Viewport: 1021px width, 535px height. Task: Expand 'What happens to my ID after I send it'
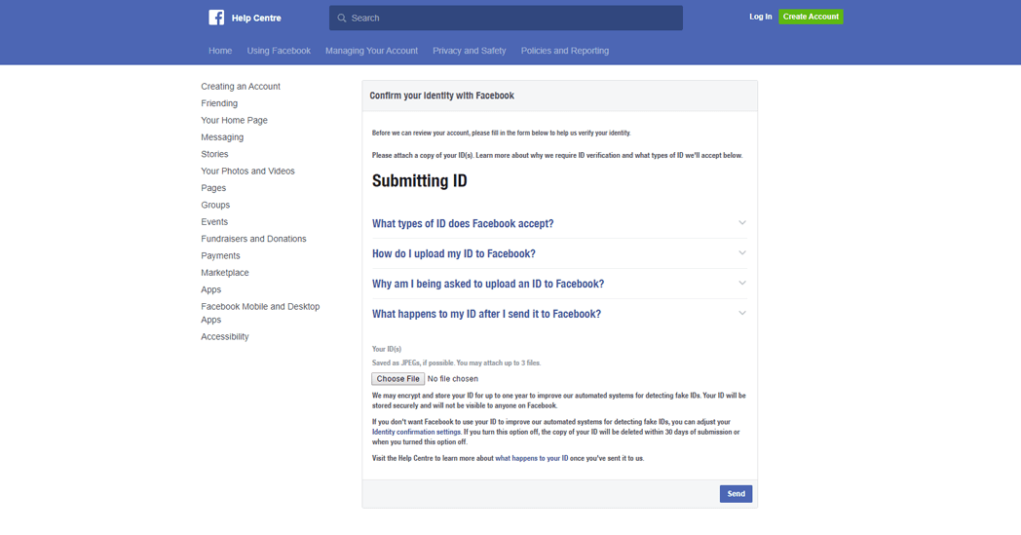point(486,314)
